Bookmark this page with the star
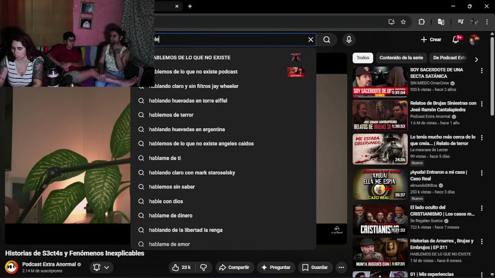This screenshot has width=495, height=278. coord(403,22)
